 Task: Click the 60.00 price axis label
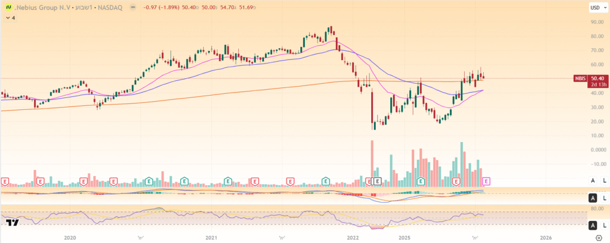pyautogui.click(x=596, y=65)
